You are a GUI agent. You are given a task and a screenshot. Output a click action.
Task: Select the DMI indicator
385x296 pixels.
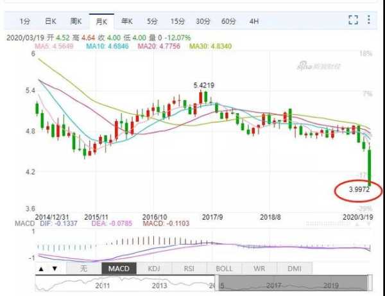(294, 268)
